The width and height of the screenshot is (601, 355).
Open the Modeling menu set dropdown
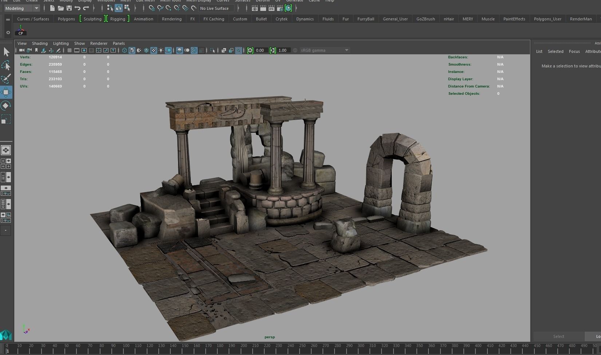click(x=22, y=8)
